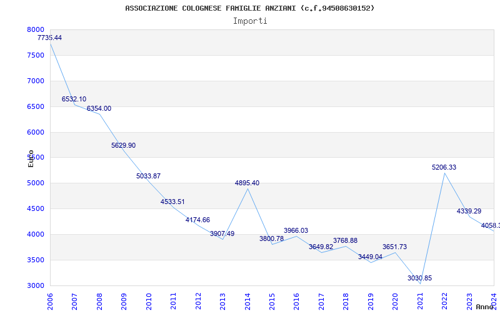Select data label 3651.73

[x=395, y=247]
